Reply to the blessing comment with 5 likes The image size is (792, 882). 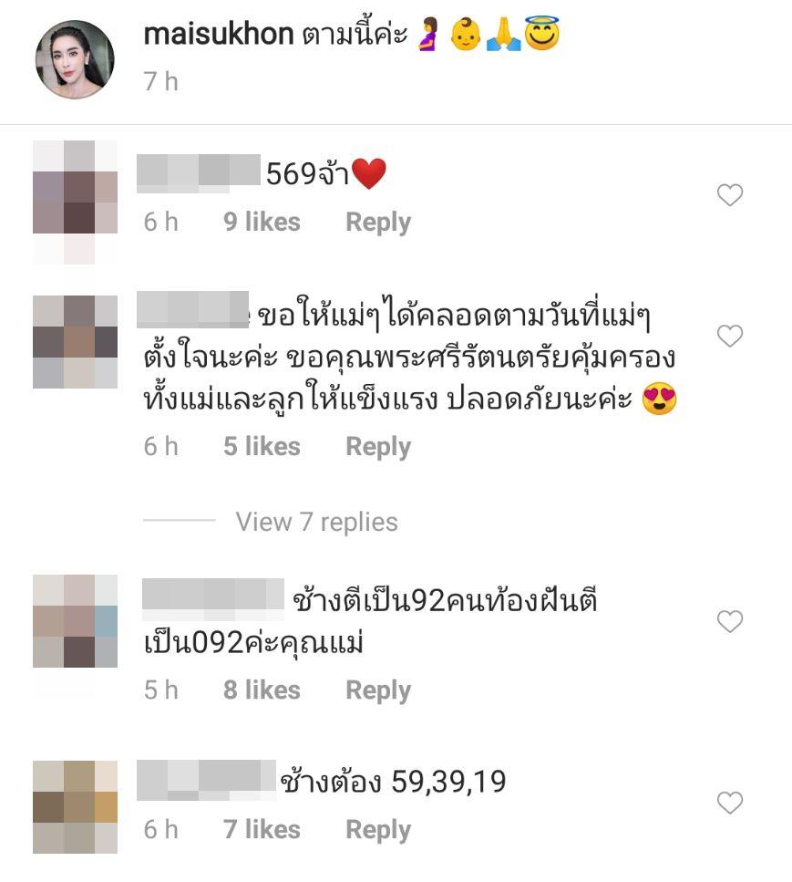(378, 447)
